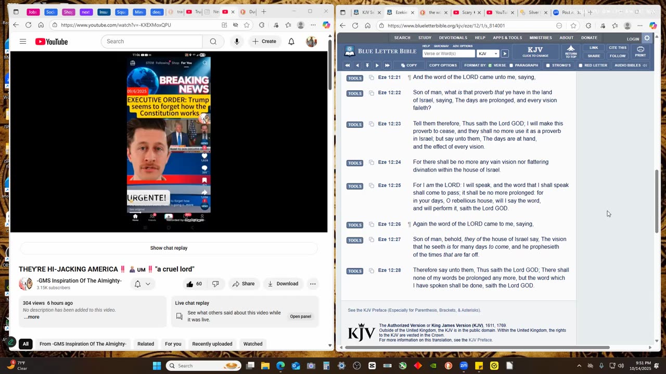Reload the YouTube browser page
Screen dimensions: 666x374
tap(28, 25)
